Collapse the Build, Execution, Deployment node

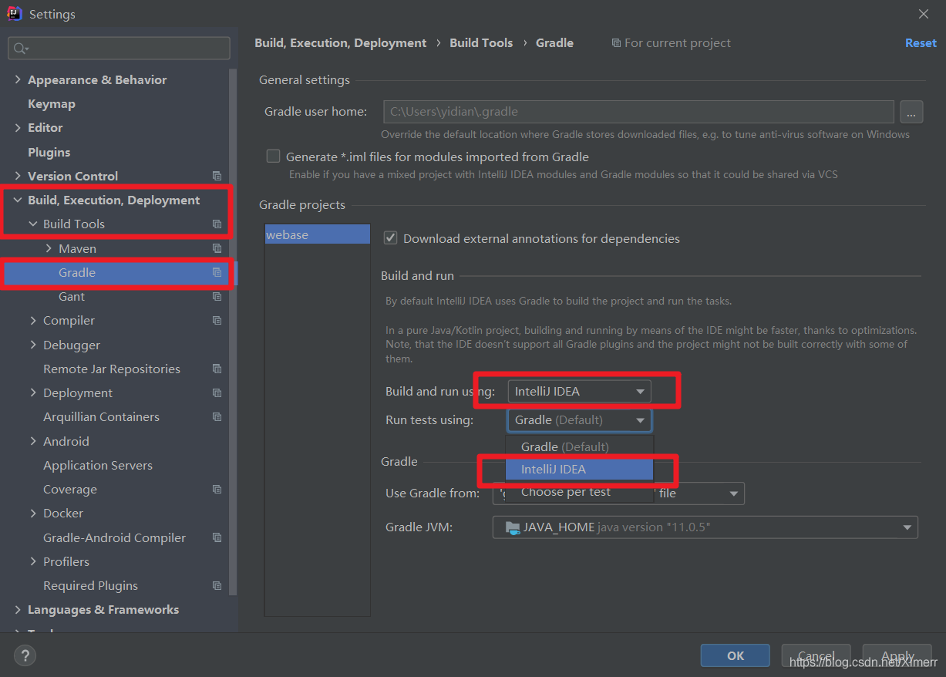pos(18,200)
